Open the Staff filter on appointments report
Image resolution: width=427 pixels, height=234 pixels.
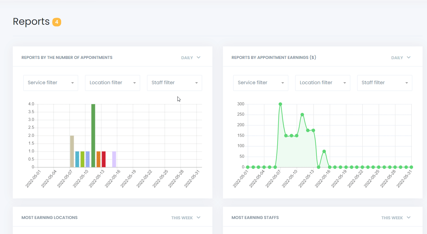pos(174,83)
